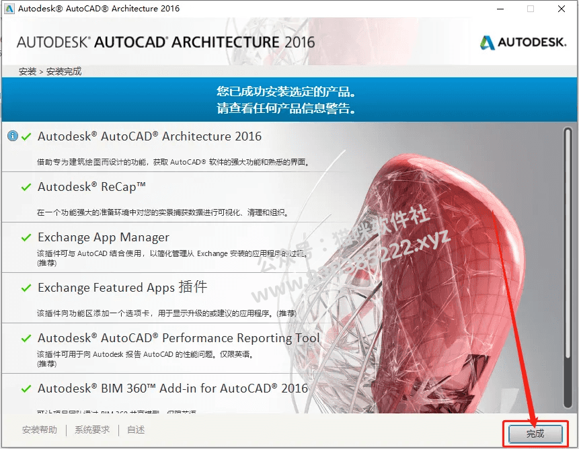Click the description starting "该插件向功能区添加一个选项卡"
This screenshot has height=449, width=579.
click(167, 313)
